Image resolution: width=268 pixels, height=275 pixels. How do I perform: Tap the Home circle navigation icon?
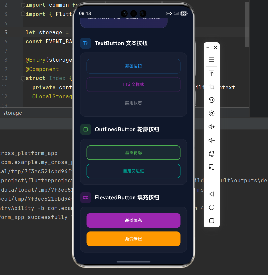pos(212,207)
